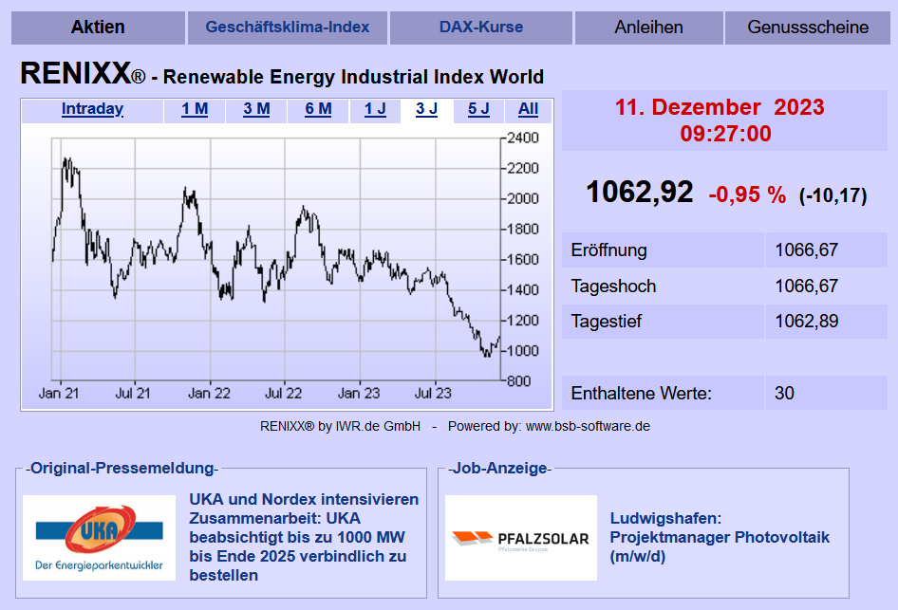Open the Aktien tab
This screenshot has height=610, width=898.
click(98, 28)
